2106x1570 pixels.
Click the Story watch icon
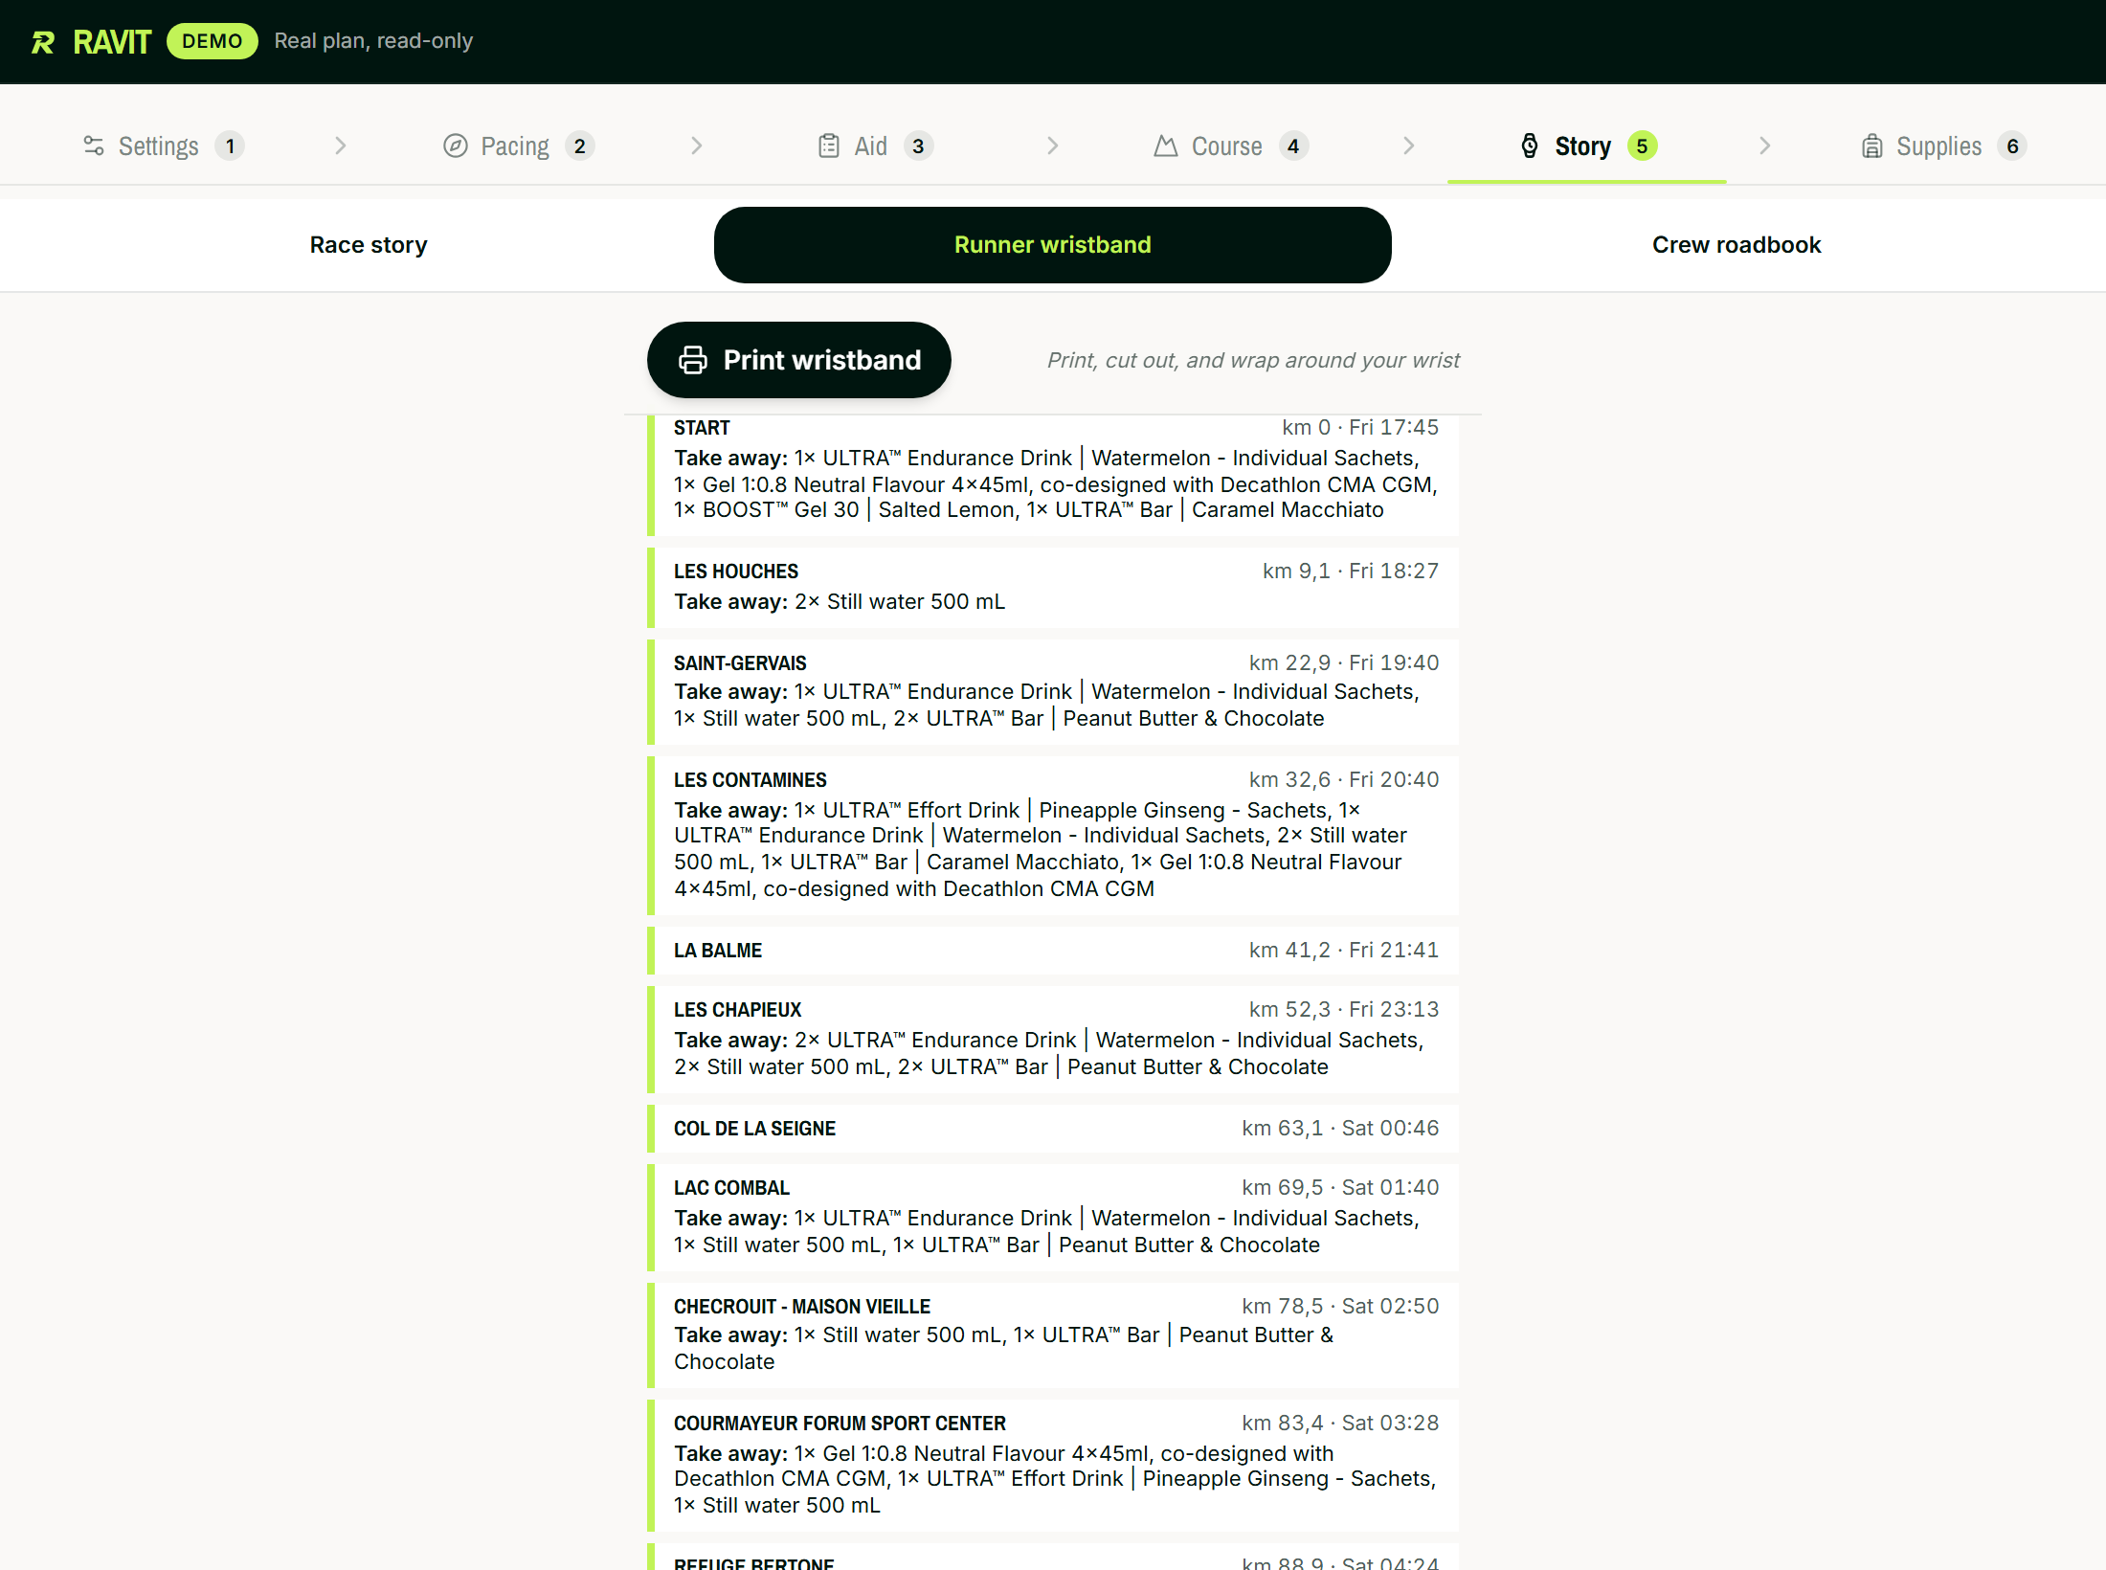point(1530,146)
